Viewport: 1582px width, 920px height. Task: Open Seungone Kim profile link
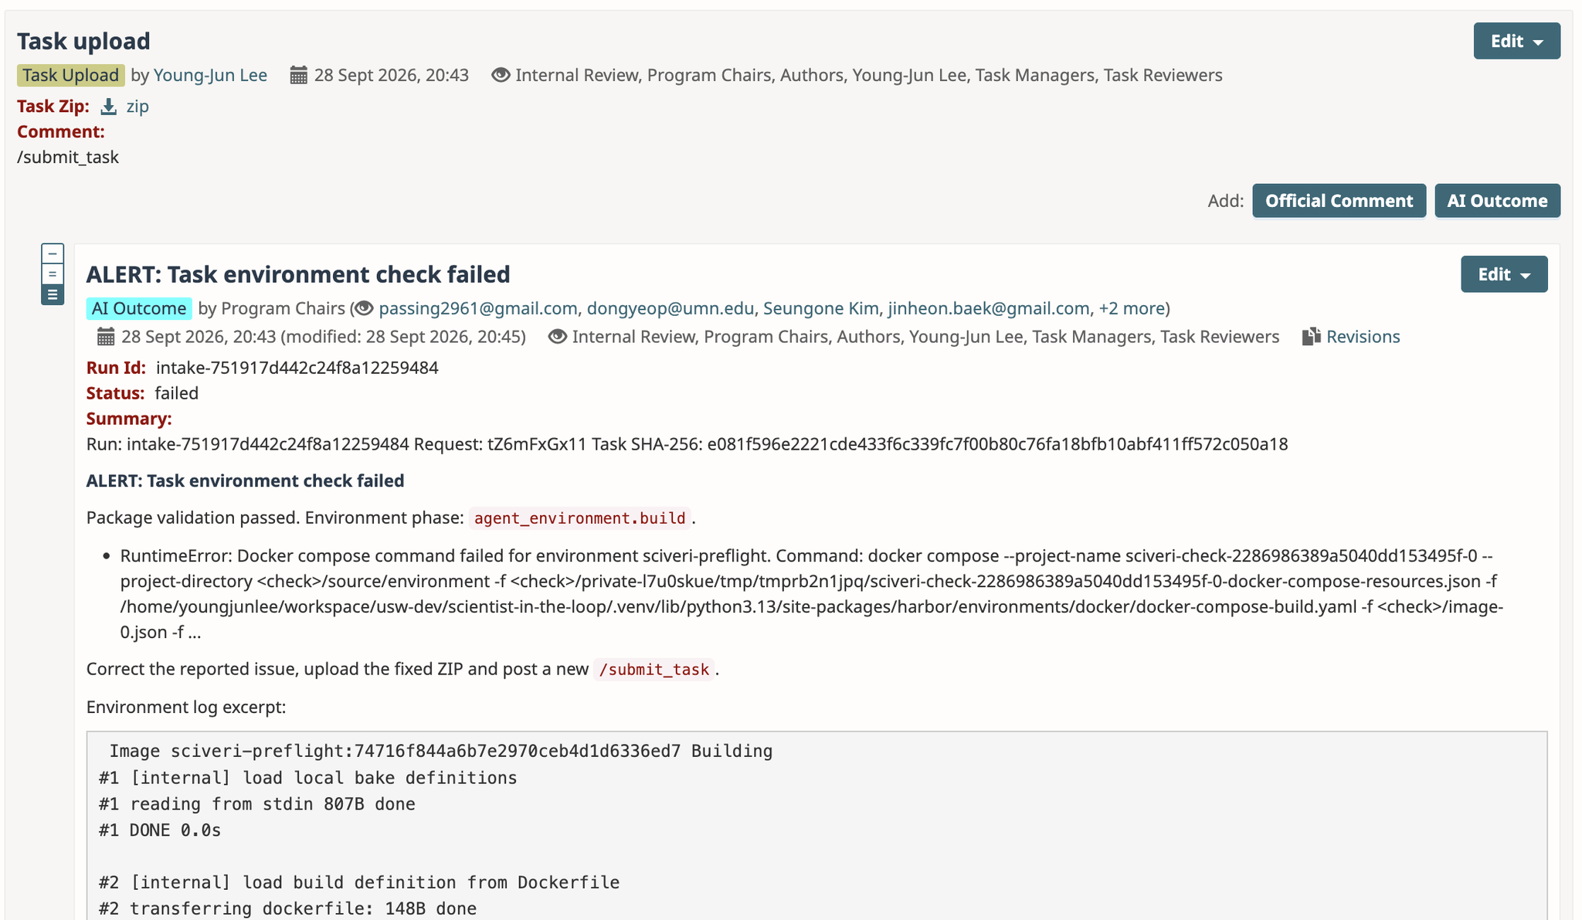pyautogui.click(x=821, y=308)
